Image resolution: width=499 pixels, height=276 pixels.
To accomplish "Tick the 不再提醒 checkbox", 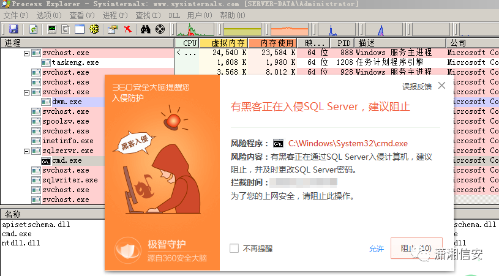I will pyautogui.click(x=234, y=248).
